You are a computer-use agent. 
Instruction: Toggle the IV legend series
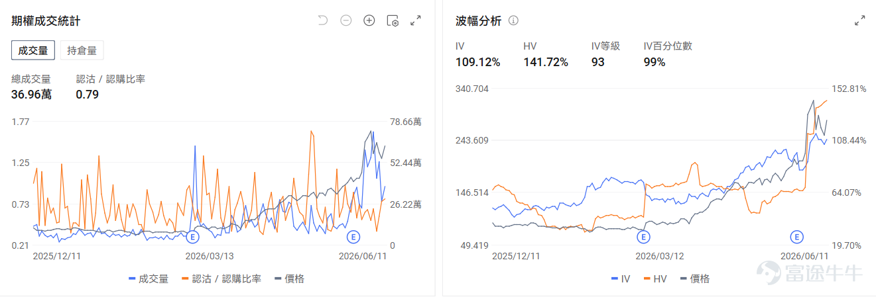coord(620,279)
